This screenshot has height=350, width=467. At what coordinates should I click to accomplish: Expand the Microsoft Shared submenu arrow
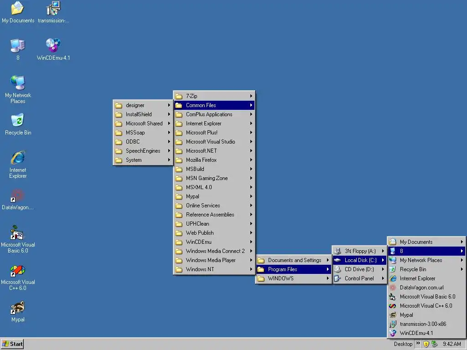169,124
